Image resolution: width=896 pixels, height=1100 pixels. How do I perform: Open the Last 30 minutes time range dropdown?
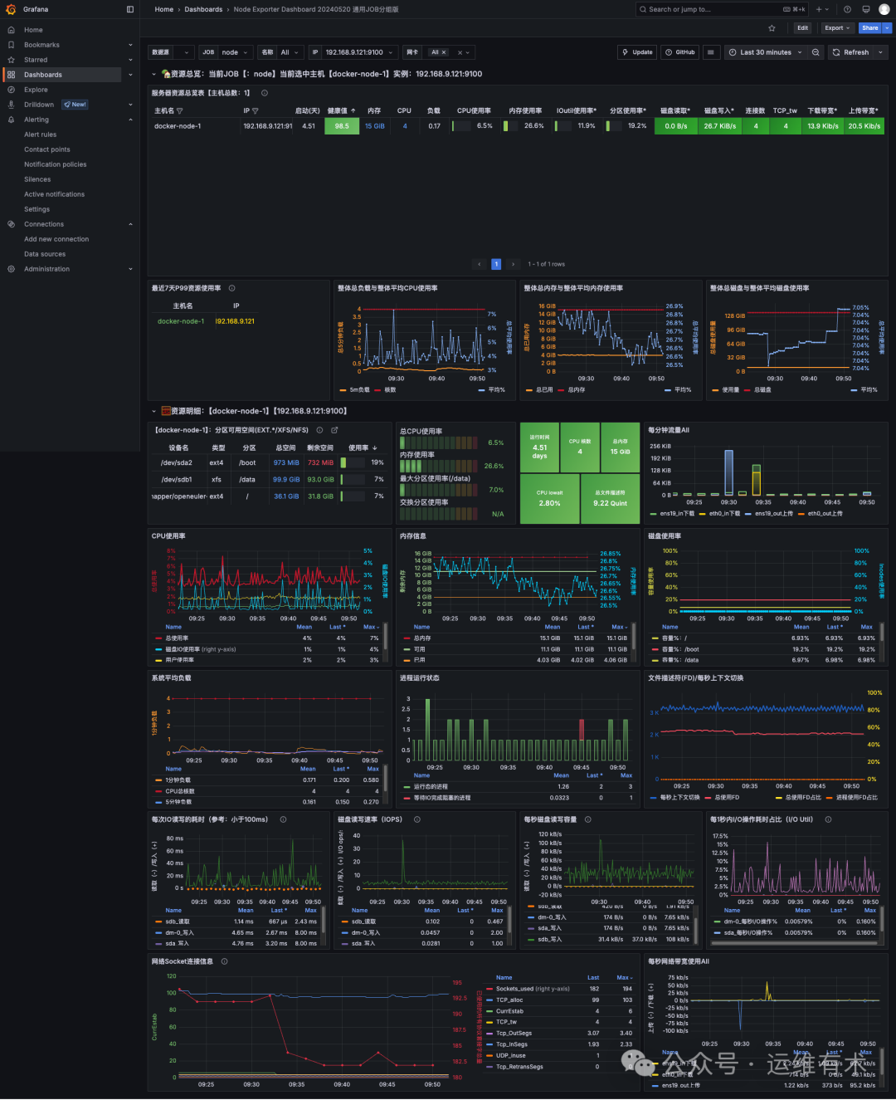764,51
